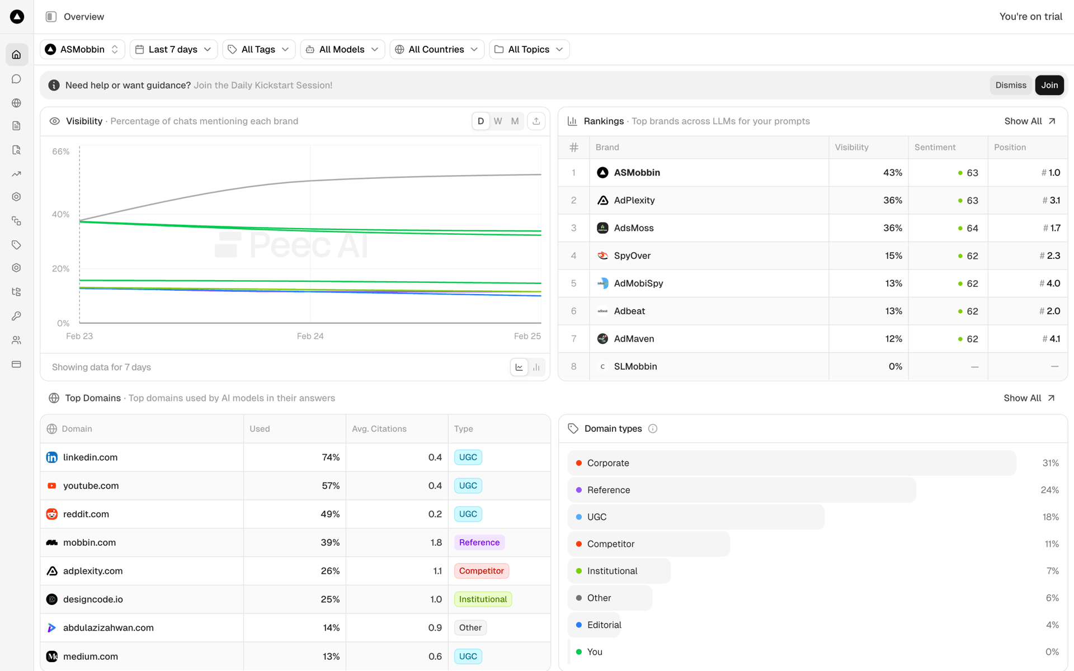Click the Institutional tag on designcode.io row
Image resolution: width=1074 pixels, height=671 pixels.
483,599
